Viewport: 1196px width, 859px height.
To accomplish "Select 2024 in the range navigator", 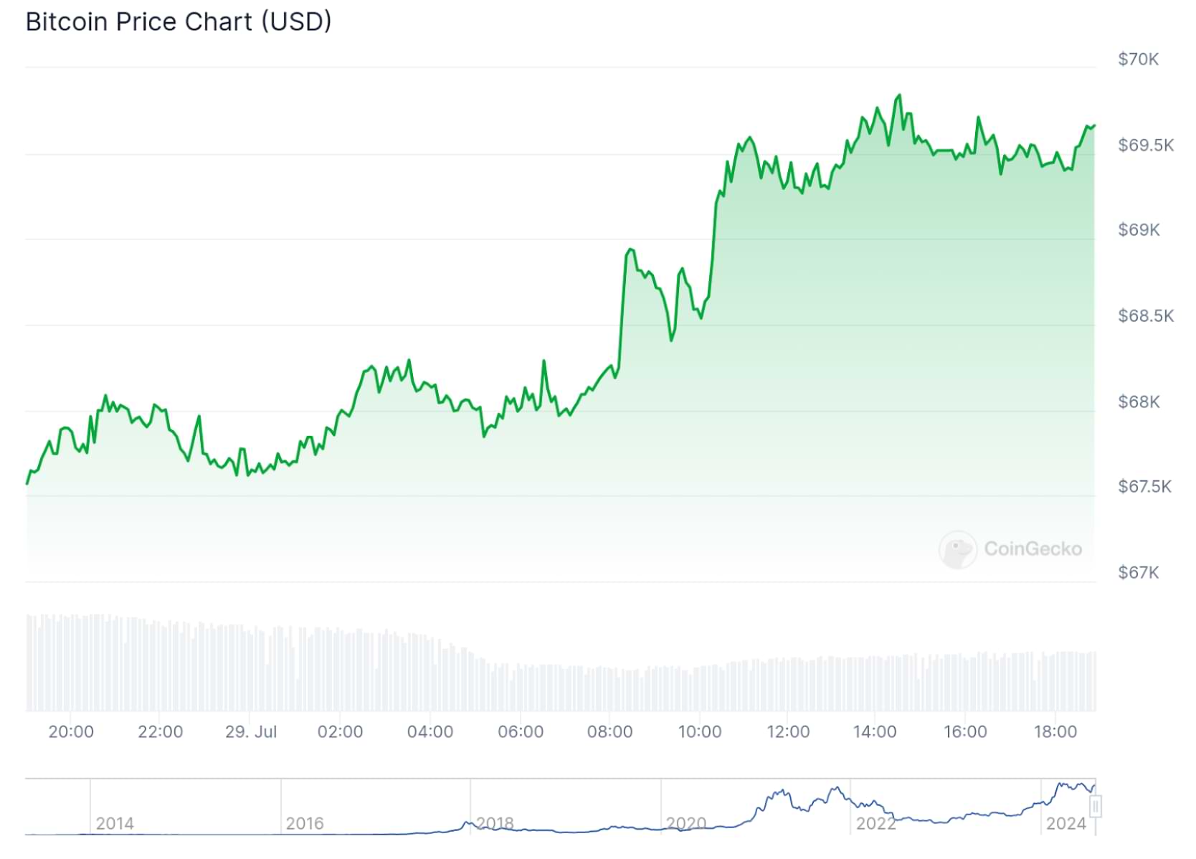I will [x=1066, y=823].
